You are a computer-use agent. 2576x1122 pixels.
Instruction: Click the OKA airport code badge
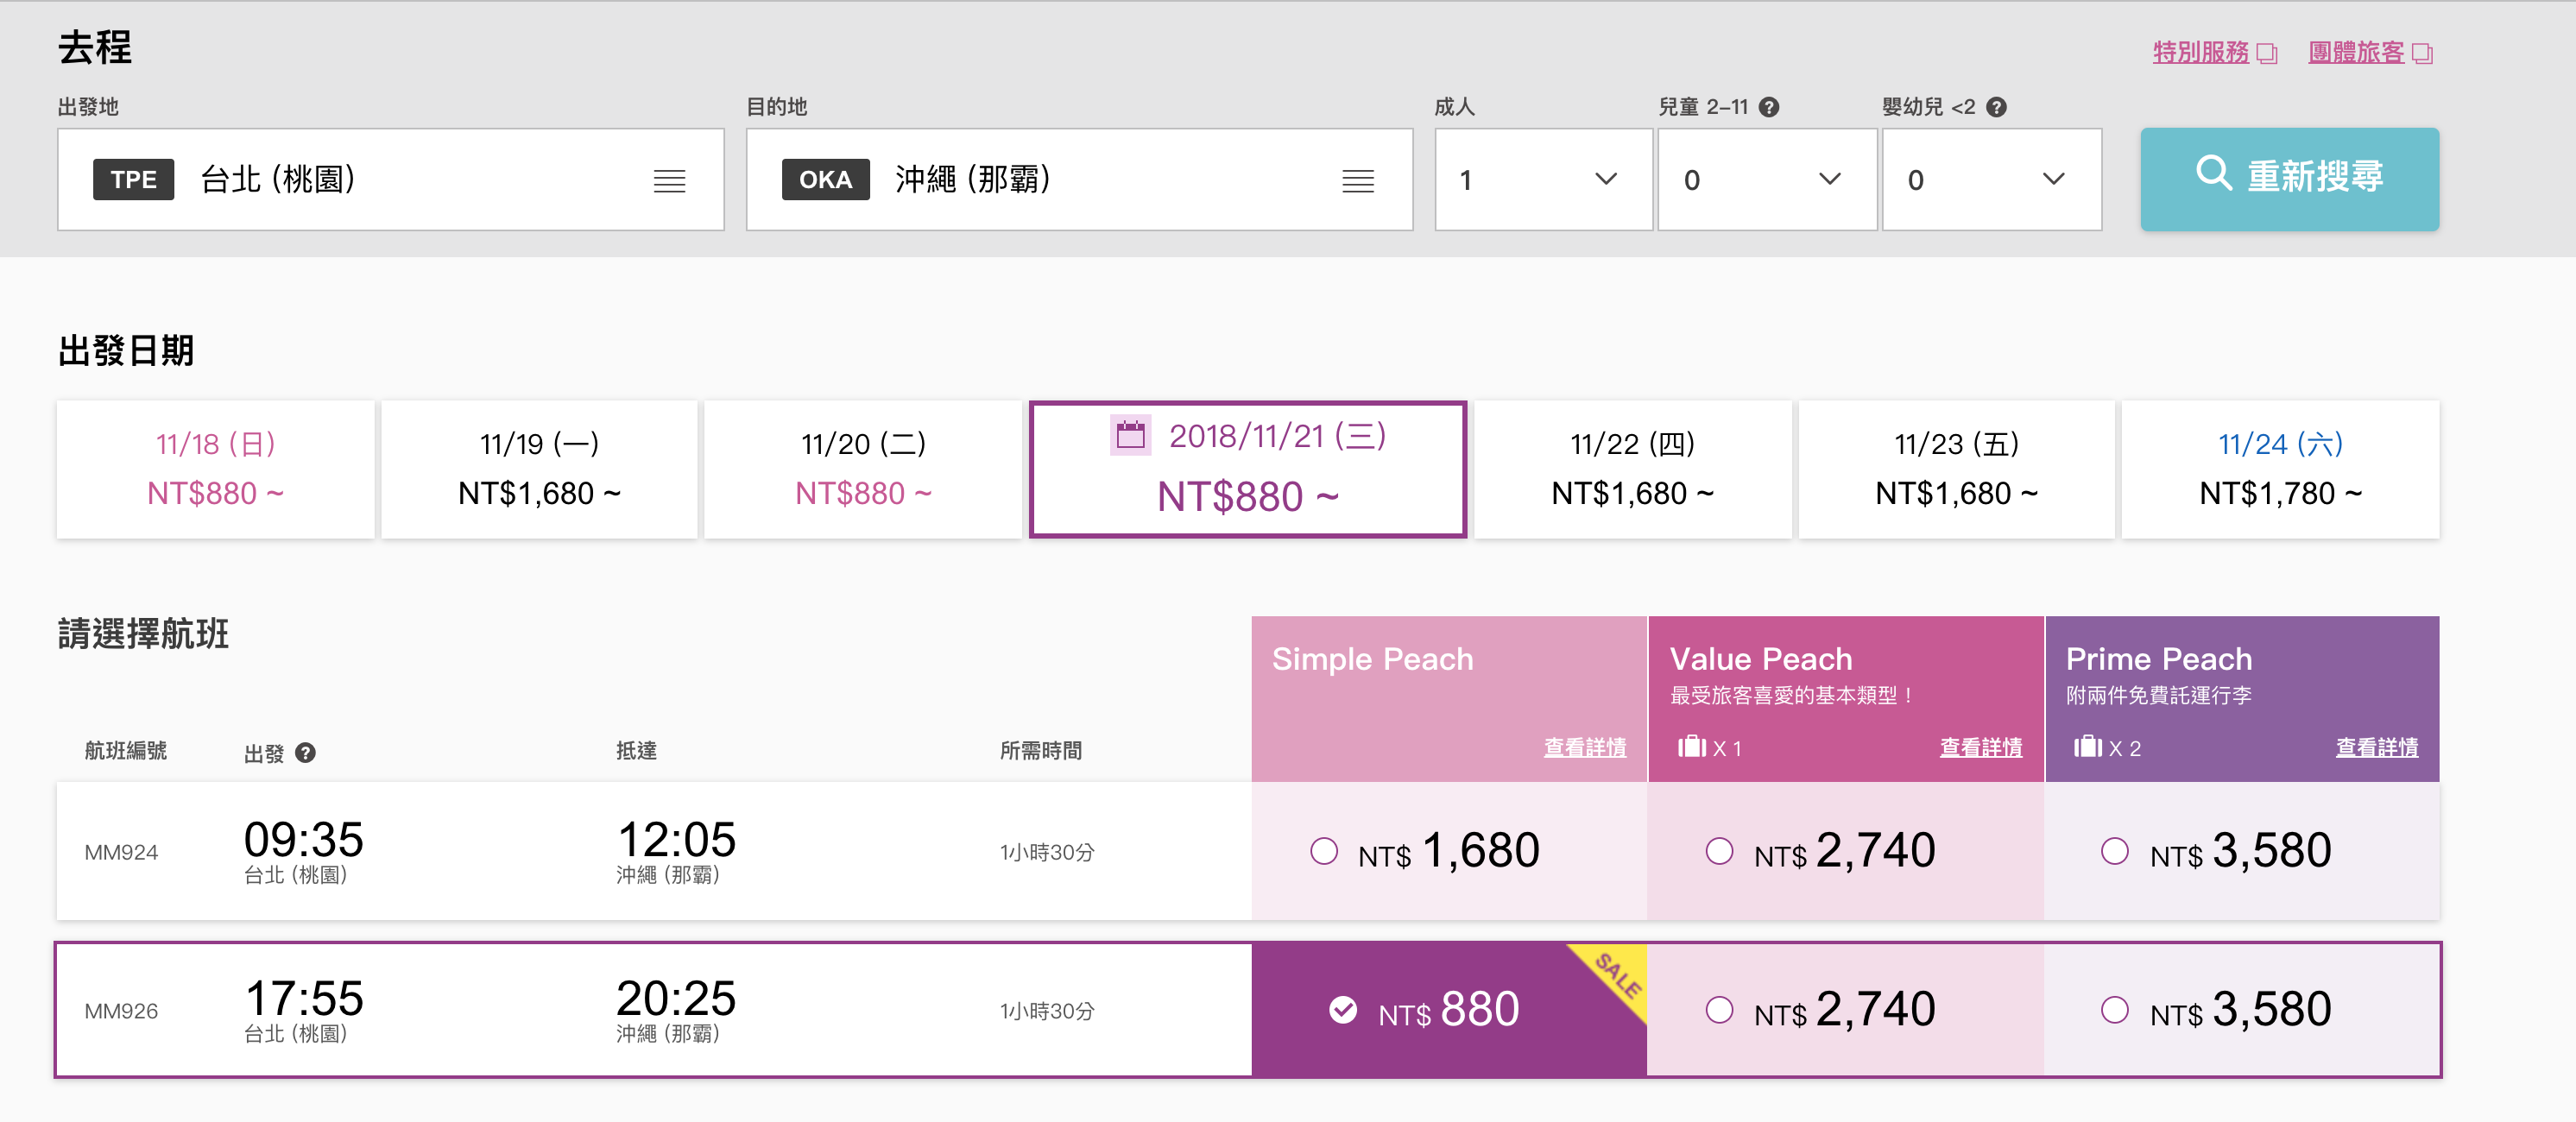[825, 180]
